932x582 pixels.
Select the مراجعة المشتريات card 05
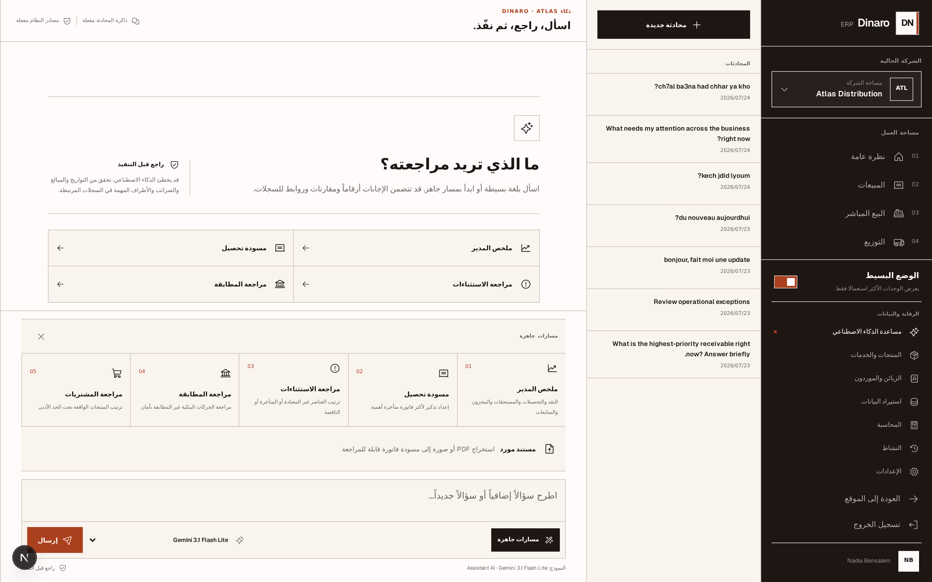(x=76, y=390)
